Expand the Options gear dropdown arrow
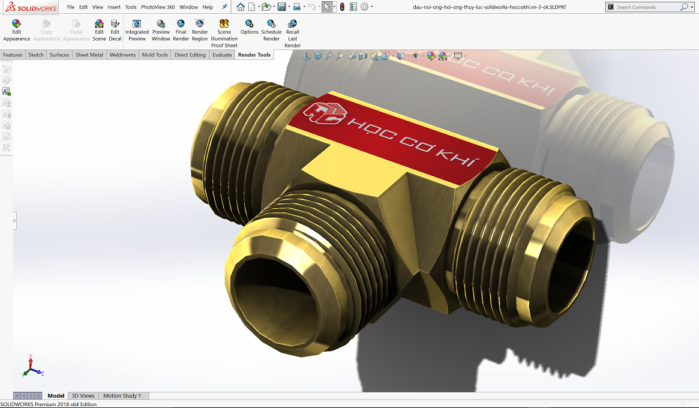The image size is (699, 408). click(372, 7)
